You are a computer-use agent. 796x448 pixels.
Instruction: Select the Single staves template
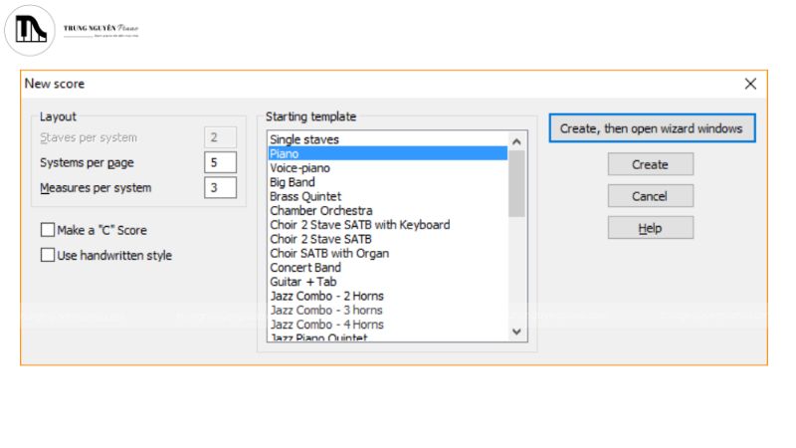click(x=304, y=140)
